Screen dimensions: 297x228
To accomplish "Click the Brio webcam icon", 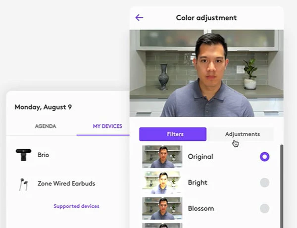I will (23, 155).
